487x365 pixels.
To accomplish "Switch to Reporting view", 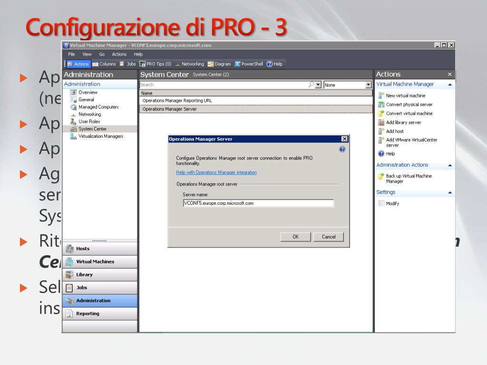I will coord(100,314).
